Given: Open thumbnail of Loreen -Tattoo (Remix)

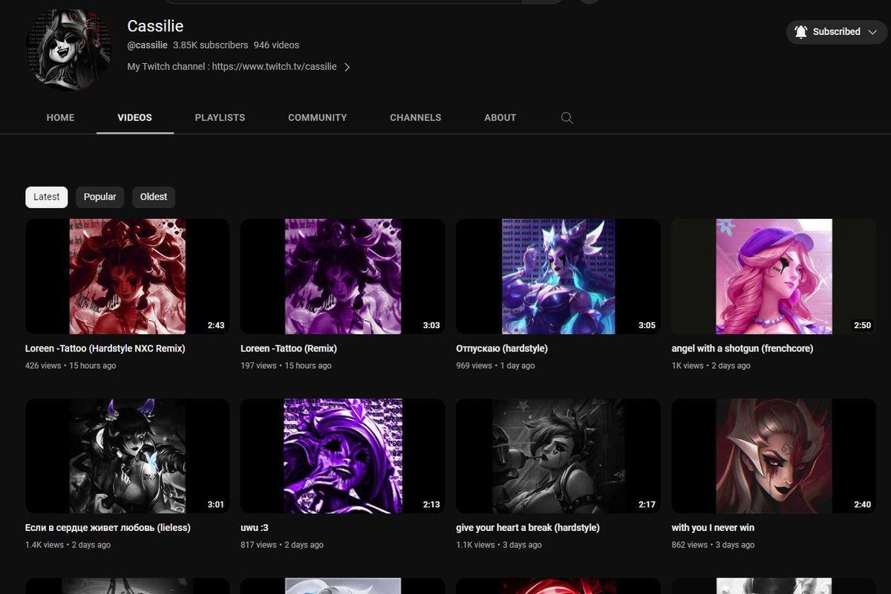Looking at the screenshot, I should [x=343, y=276].
